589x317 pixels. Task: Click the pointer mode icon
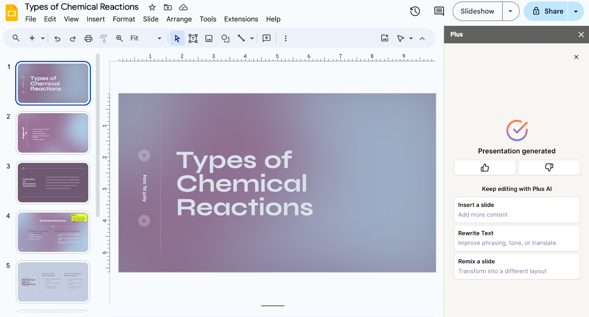(x=401, y=38)
